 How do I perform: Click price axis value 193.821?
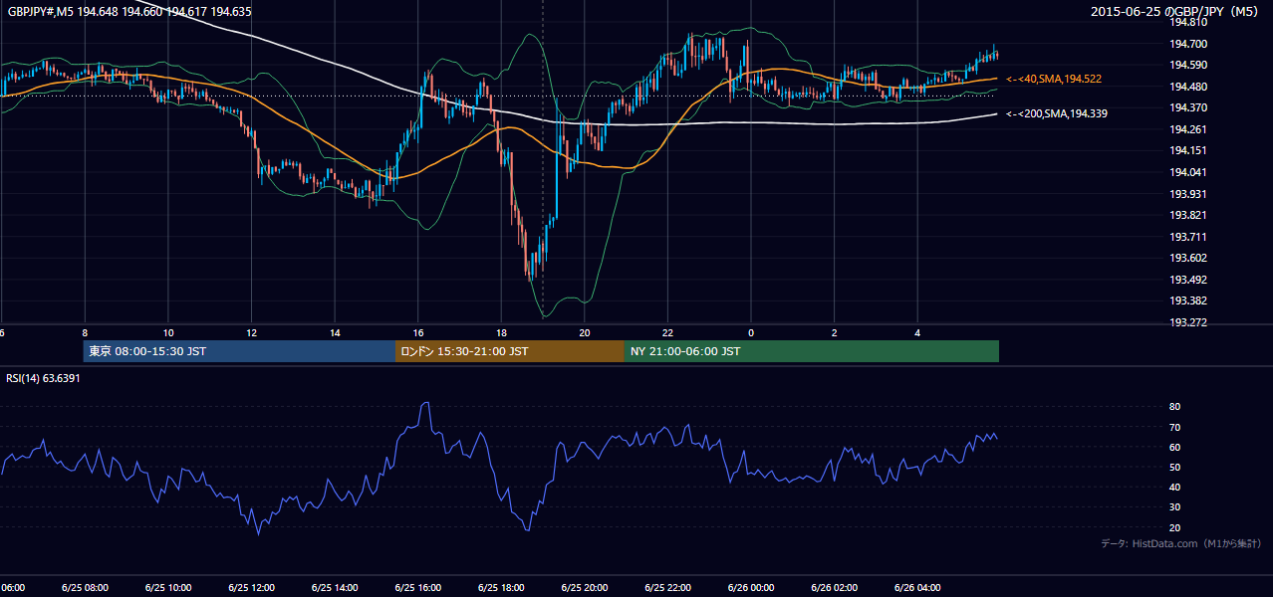(1188, 215)
